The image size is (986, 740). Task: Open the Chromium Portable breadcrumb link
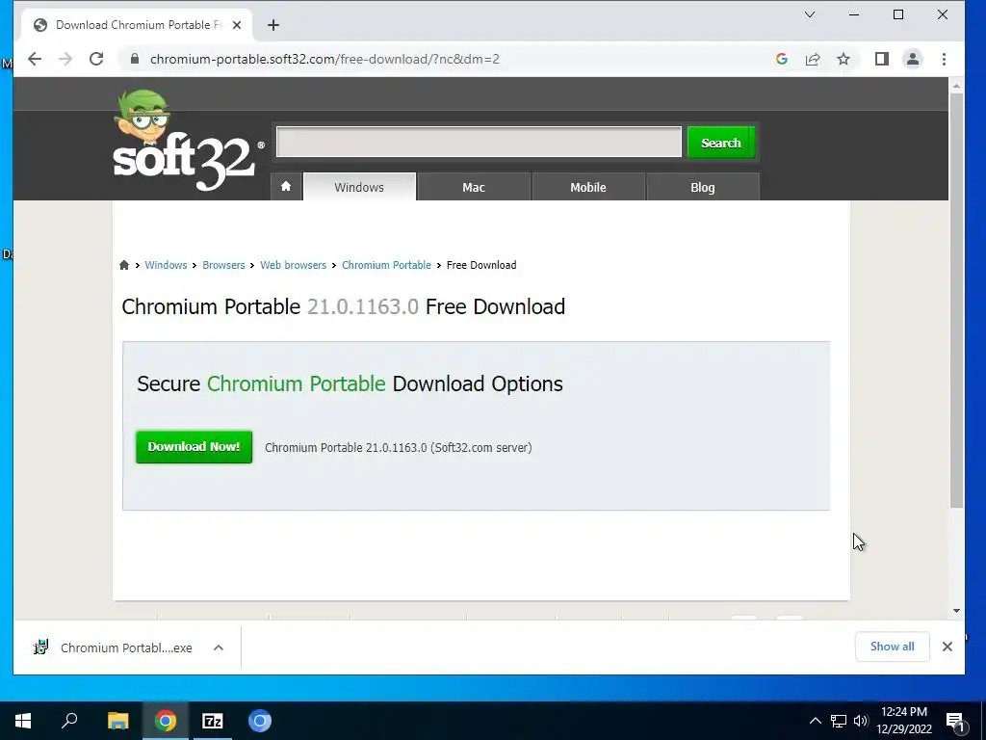click(x=387, y=265)
